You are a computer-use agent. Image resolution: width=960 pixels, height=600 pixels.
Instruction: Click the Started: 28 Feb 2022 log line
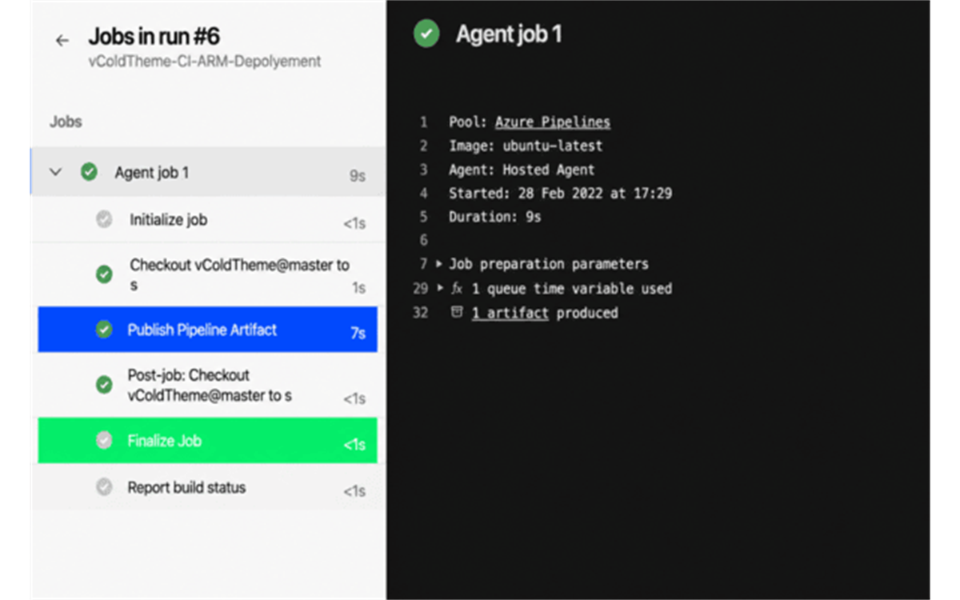(x=560, y=193)
